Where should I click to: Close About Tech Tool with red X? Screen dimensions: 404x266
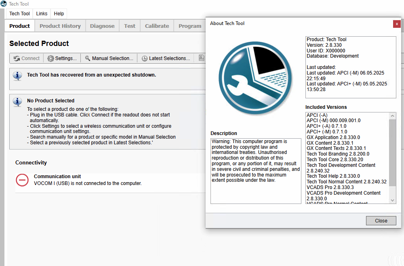coord(397,24)
